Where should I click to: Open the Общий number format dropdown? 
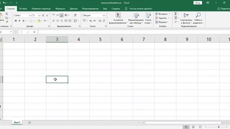[x=104, y=15]
